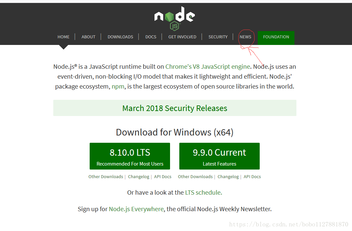Open the npm link
352x231 pixels.
pyautogui.click(x=118, y=87)
